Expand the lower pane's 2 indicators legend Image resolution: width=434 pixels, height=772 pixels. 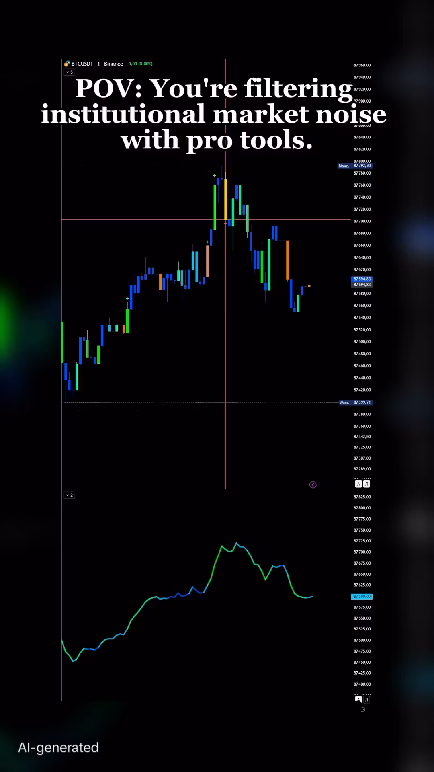point(69,495)
